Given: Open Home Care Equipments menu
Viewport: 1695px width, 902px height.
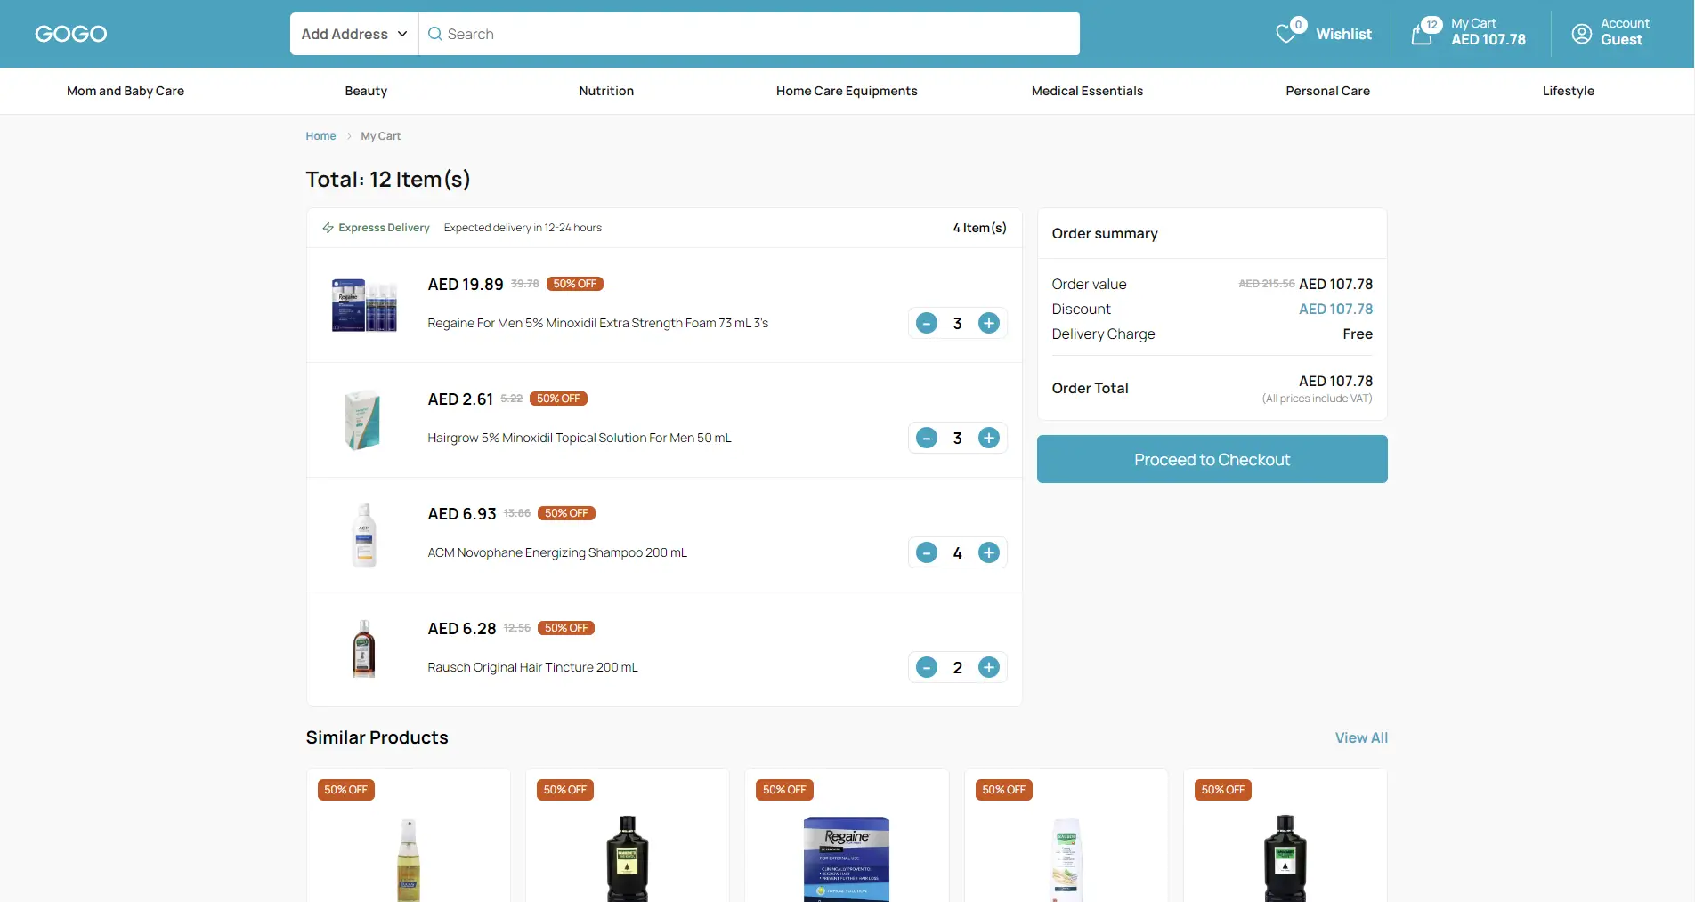Looking at the screenshot, I should tap(847, 91).
